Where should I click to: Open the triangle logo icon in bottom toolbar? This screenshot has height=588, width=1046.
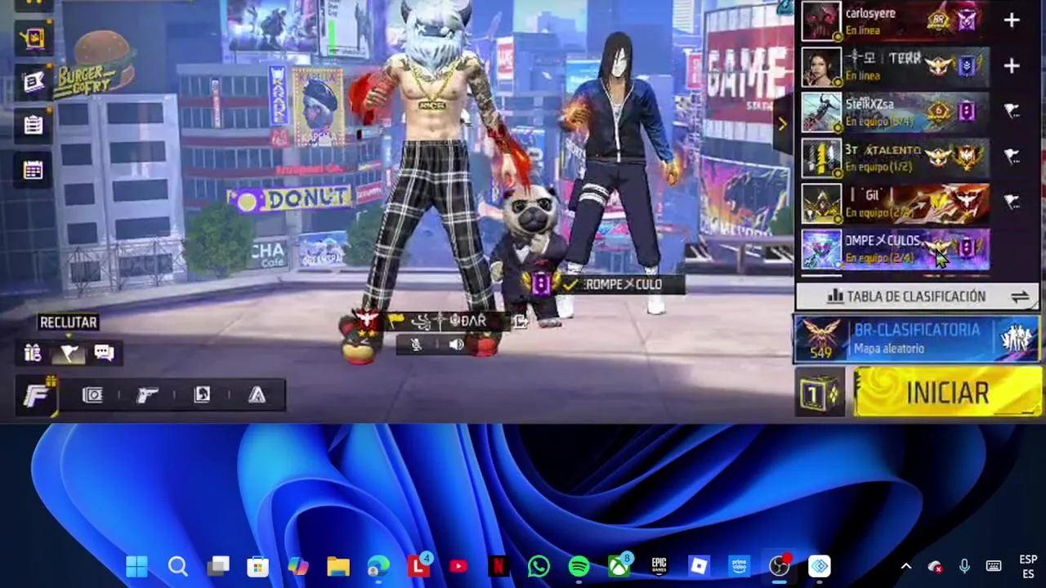[x=257, y=395]
